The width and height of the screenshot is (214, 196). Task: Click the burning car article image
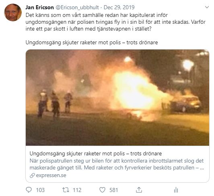pyautogui.click(x=117, y=97)
